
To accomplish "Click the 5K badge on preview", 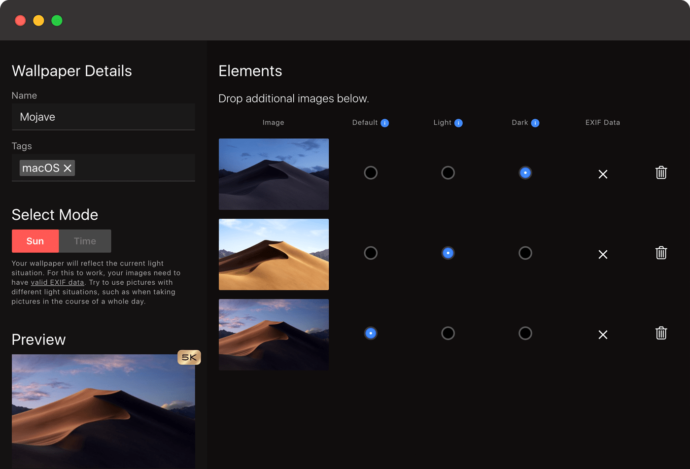I will [x=189, y=358].
